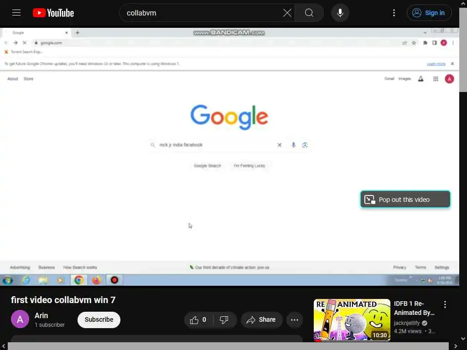Image resolution: width=467 pixels, height=350 pixels.
Task: Click Google search box in recorded video
Action: click(x=229, y=145)
